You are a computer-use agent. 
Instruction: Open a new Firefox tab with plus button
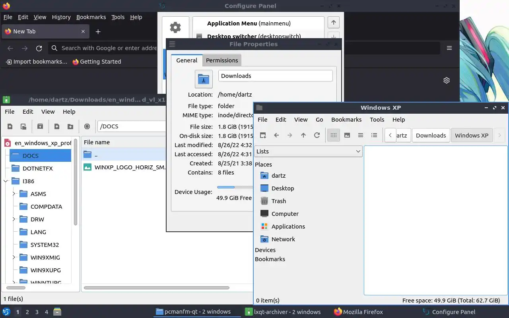click(x=98, y=31)
